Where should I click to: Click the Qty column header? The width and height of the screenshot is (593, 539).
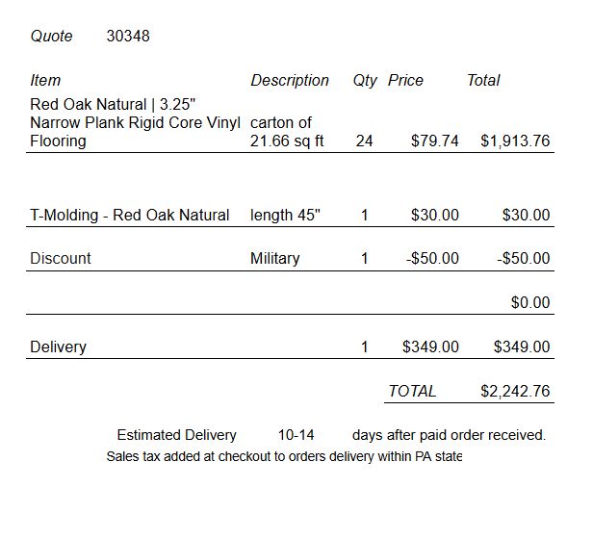365,81
